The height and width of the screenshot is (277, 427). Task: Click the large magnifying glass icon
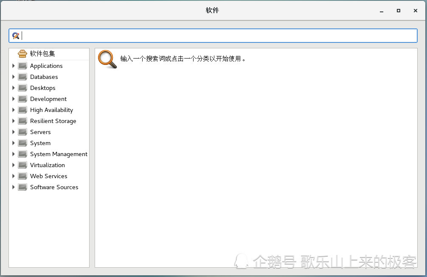click(x=107, y=59)
